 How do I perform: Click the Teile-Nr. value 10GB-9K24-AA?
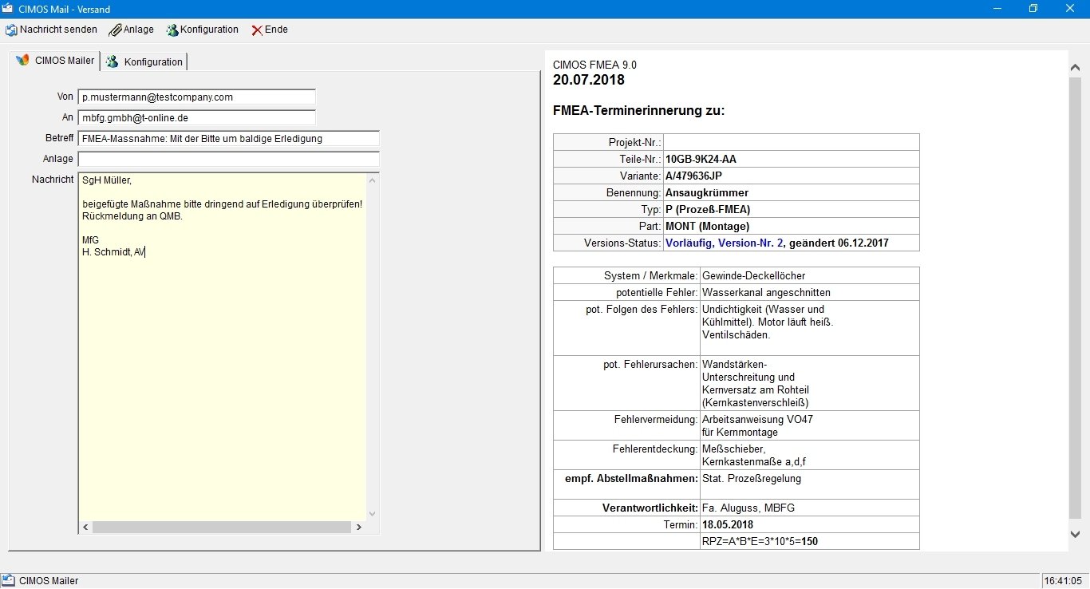coord(701,159)
